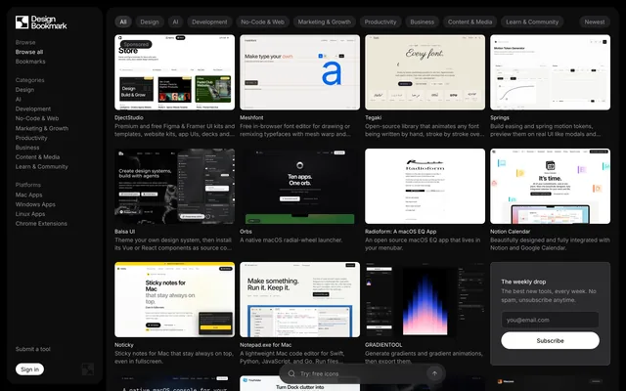Select the Learn & Community filter chip

click(x=532, y=22)
